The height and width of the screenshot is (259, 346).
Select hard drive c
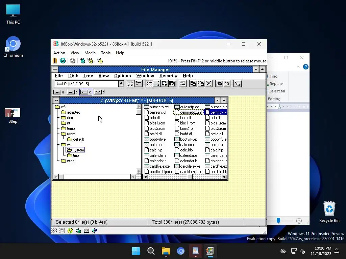coord(85,92)
